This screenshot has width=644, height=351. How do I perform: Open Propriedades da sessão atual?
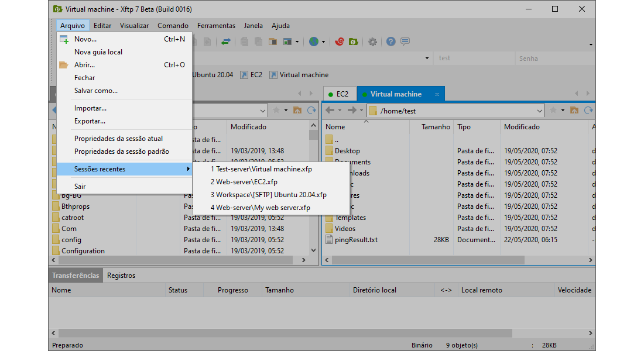click(125, 139)
